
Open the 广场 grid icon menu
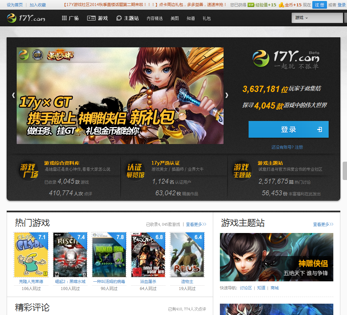(x=70, y=18)
